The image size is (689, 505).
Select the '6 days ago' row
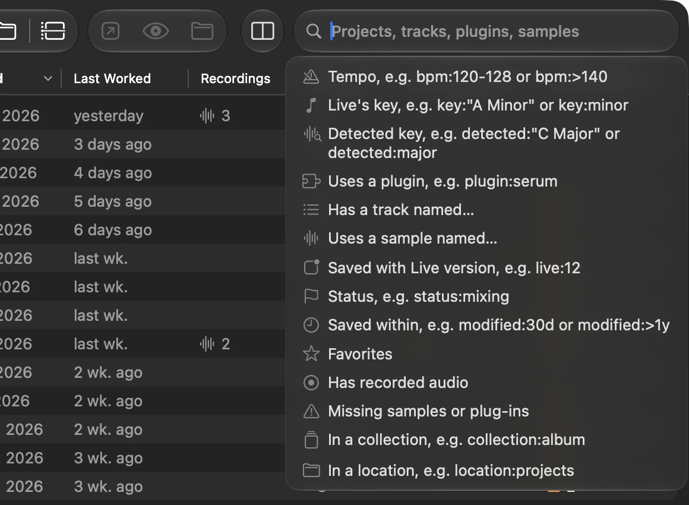tap(143, 231)
